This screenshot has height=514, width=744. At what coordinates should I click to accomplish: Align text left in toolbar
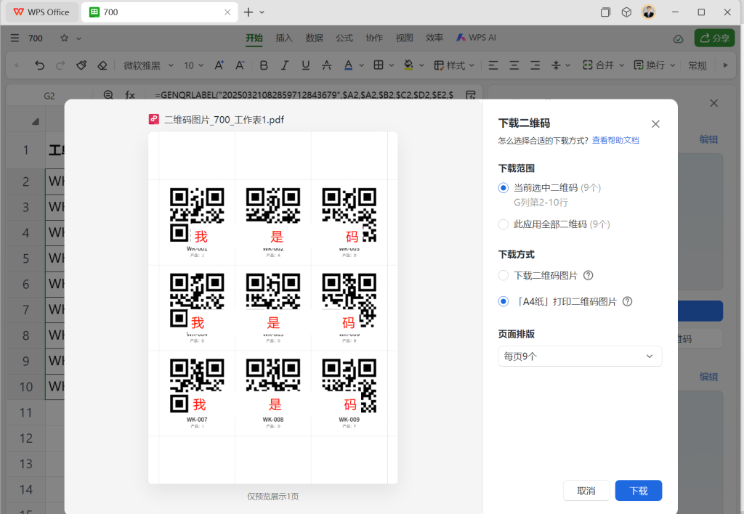pos(493,65)
